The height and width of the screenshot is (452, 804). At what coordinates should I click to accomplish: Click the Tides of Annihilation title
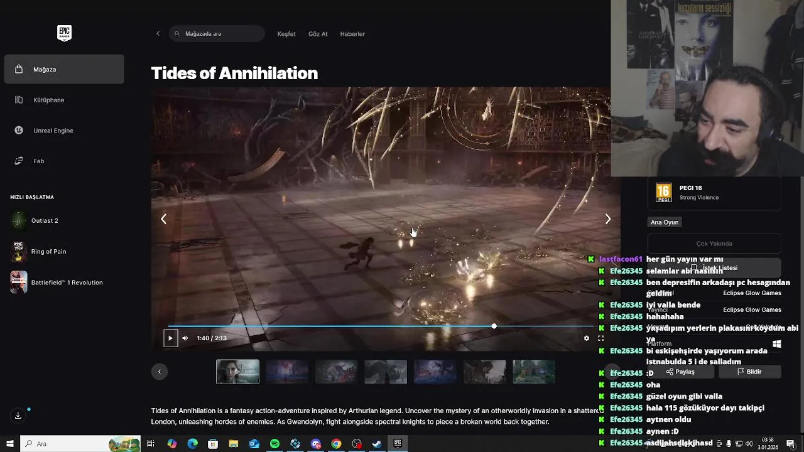[x=234, y=73]
